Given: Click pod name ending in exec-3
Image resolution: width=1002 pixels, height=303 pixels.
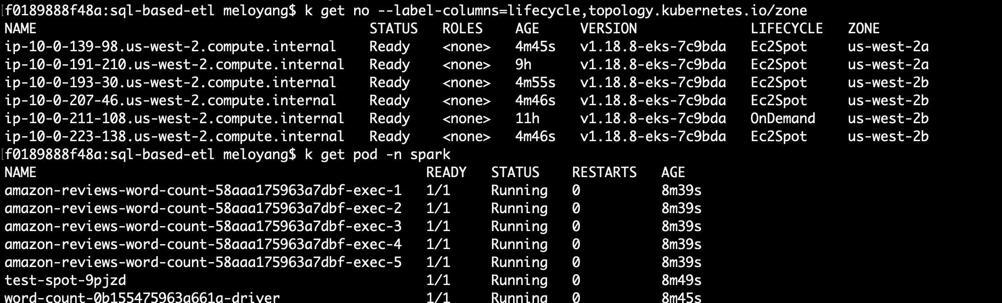Looking at the screenshot, I should tap(203, 227).
